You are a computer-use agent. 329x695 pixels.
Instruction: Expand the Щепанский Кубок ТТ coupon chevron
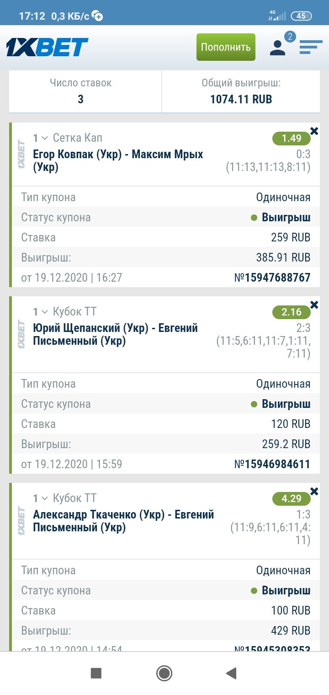pyautogui.click(x=44, y=312)
